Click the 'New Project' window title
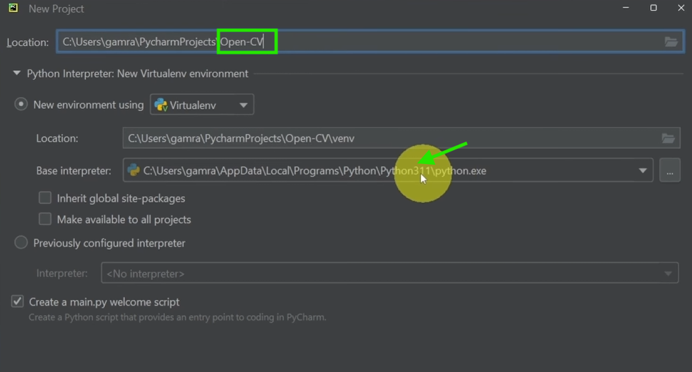 pos(56,9)
